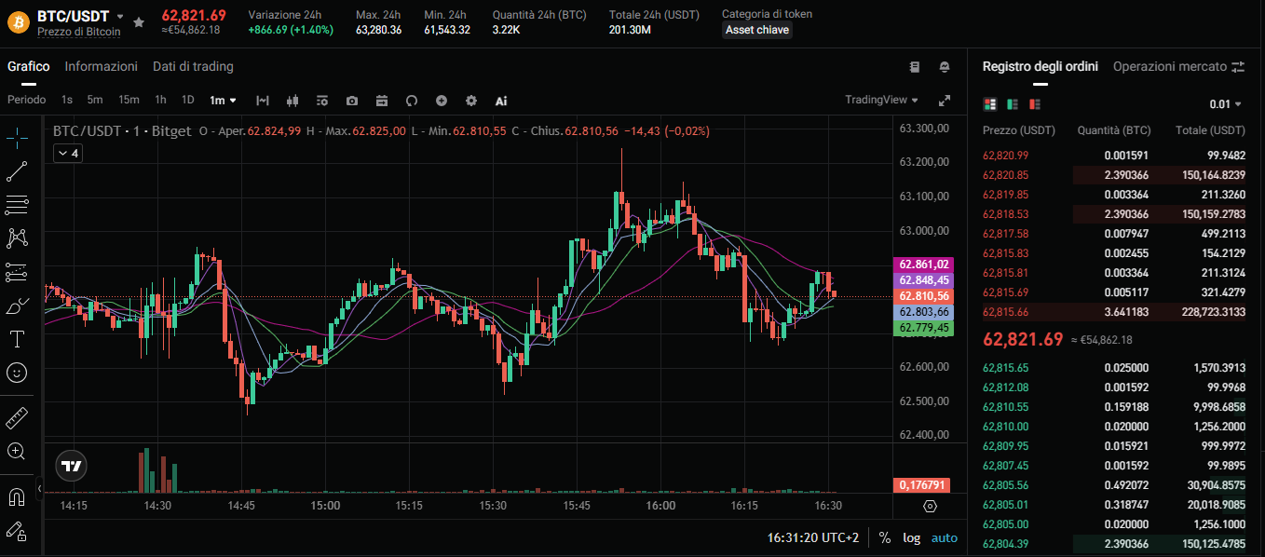Select the ruler measure tool
1265x557 pixels.
(x=17, y=417)
